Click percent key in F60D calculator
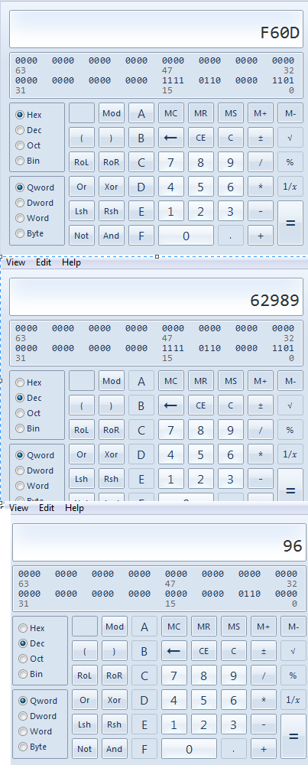The width and height of the screenshot is (308, 765). 290,162
